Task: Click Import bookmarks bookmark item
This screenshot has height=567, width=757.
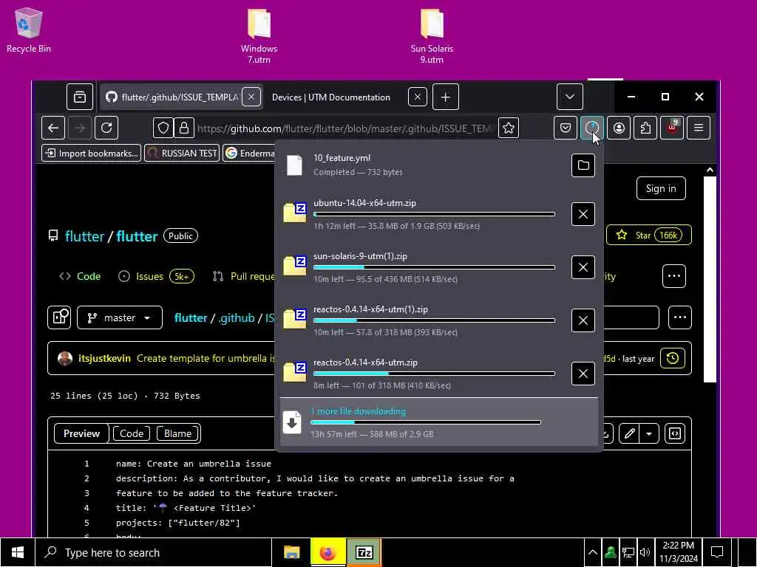Action: point(91,154)
